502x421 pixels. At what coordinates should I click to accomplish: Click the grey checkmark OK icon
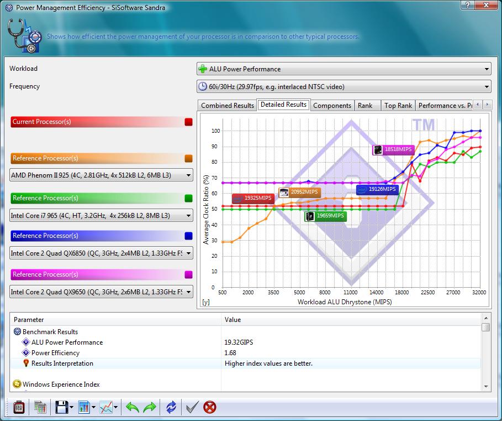point(192,408)
